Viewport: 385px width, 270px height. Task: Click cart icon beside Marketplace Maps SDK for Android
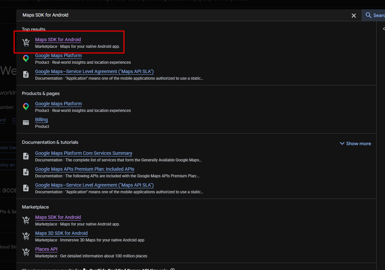click(26, 220)
